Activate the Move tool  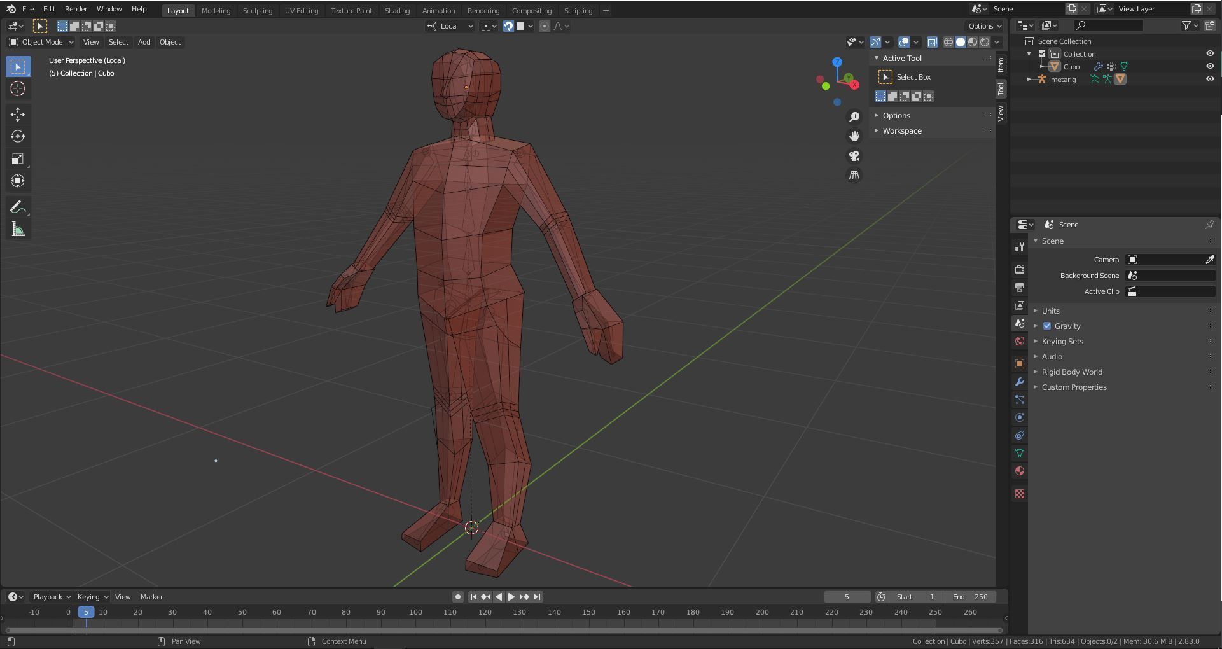(18, 114)
